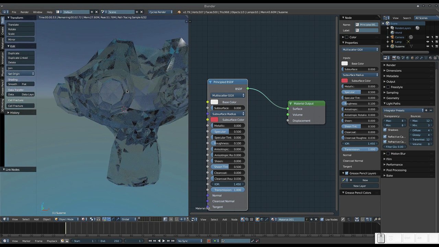Click the Suzanne mesh icon in outliner
The height and width of the screenshot is (247, 439).
pos(392,46)
